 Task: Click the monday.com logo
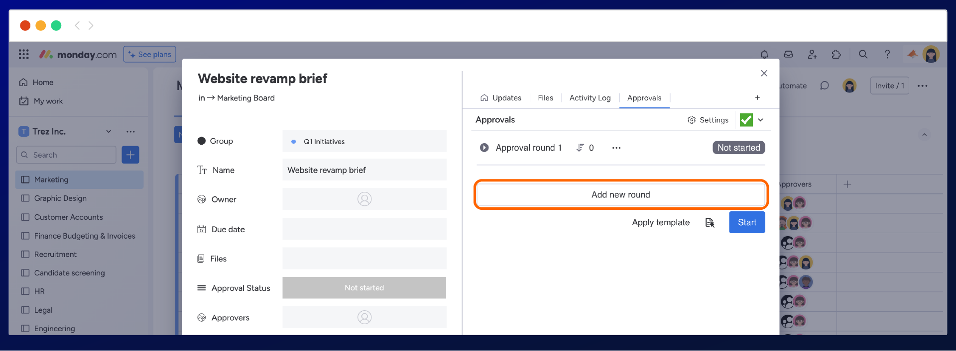(78, 54)
